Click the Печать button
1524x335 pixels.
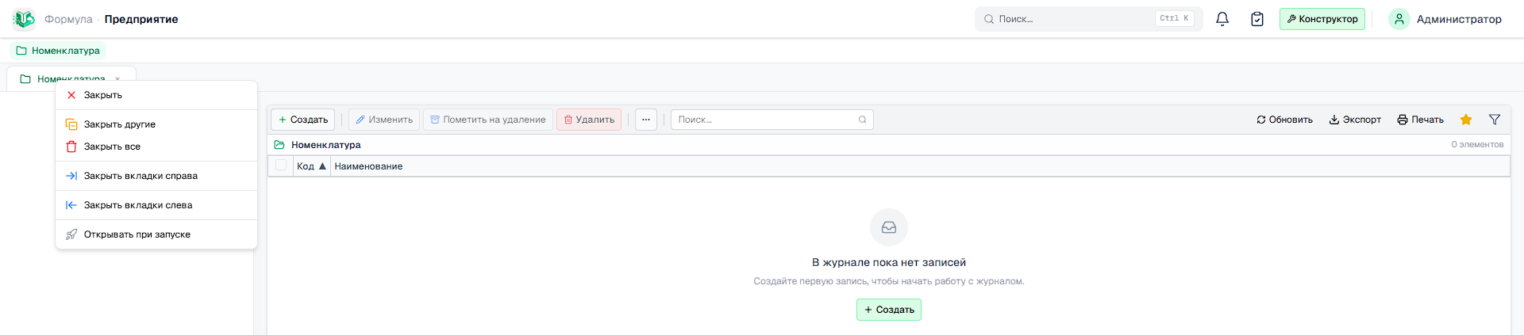(1420, 120)
